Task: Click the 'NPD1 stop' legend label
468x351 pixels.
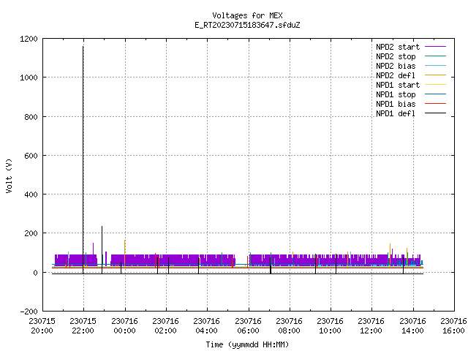Action: coord(396,94)
